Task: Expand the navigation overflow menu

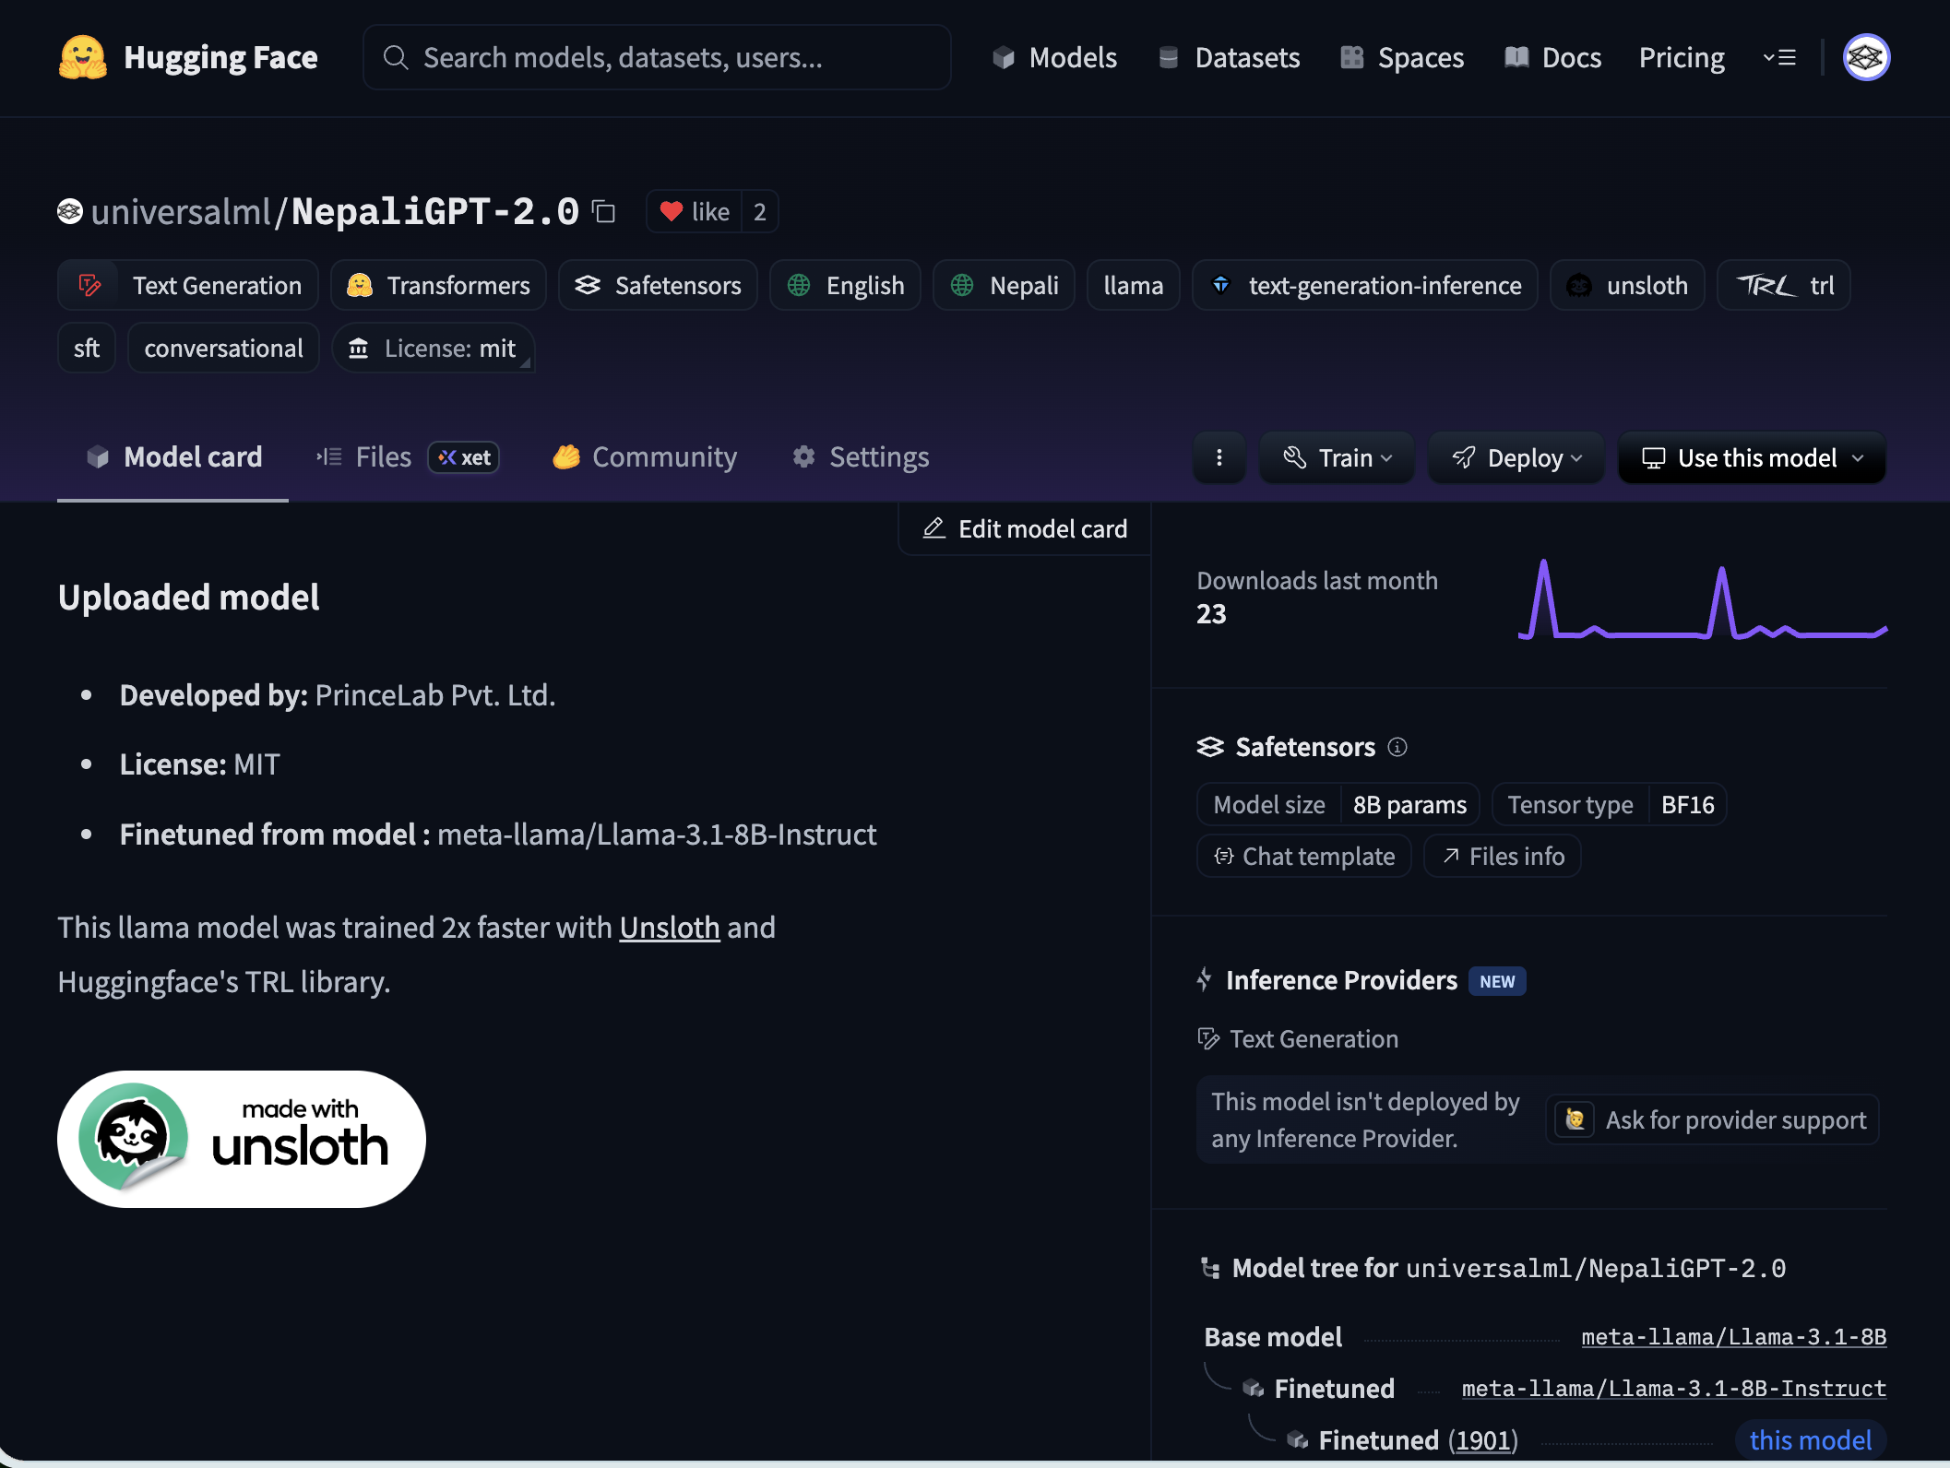Action: click(1779, 57)
